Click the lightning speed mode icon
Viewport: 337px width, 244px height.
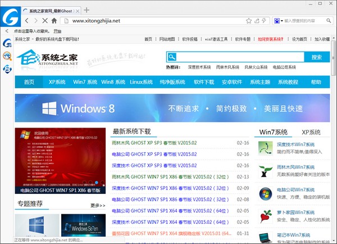[265, 21]
